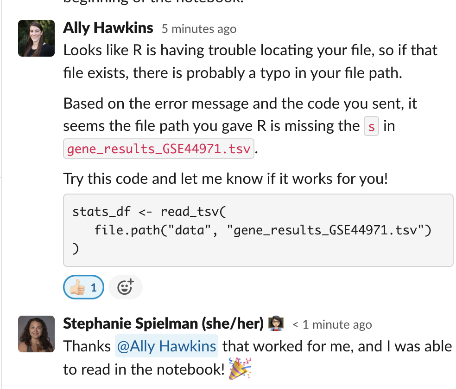
Task: Click the highlighted 's' inline code snippet
Action: point(371,126)
